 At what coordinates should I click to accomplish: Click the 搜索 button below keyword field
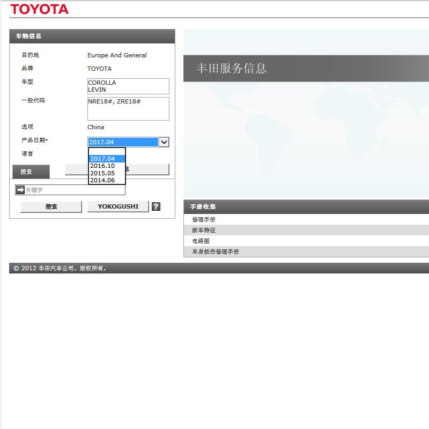coord(51,206)
